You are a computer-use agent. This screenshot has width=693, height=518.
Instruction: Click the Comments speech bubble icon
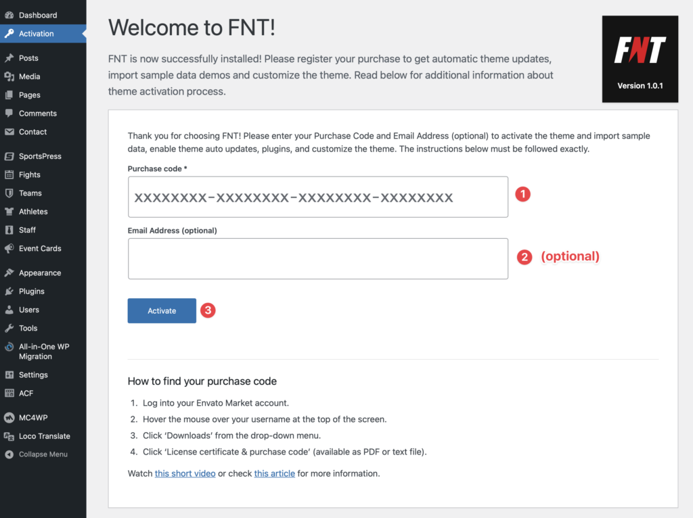[x=9, y=114]
